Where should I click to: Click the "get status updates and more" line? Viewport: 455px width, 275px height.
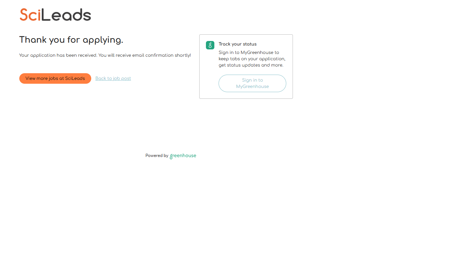pos(251,65)
